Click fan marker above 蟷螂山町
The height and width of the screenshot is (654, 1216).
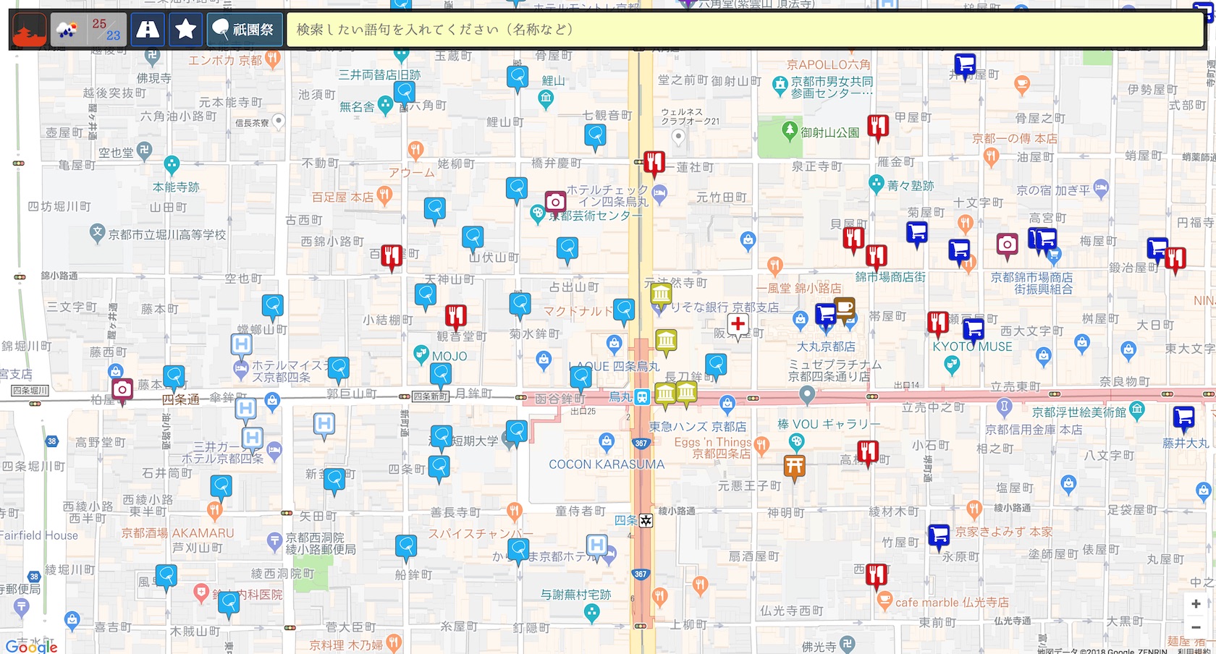[273, 306]
